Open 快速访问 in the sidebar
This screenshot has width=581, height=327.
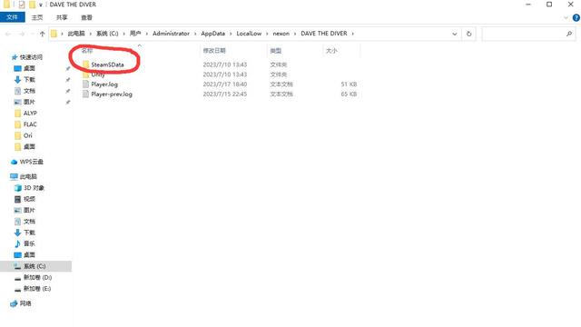(31, 57)
